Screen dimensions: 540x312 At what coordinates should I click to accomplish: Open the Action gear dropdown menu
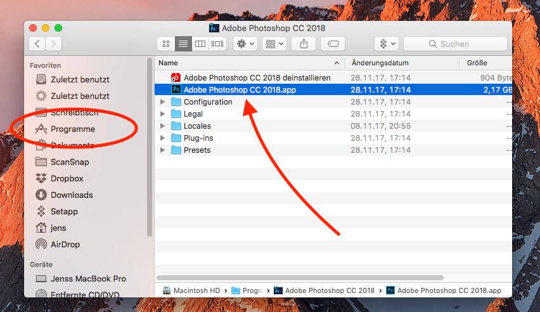click(x=245, y=44)
